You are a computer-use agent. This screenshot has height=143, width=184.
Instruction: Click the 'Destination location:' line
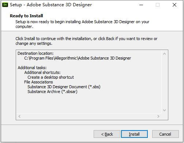tap(35, 53)
